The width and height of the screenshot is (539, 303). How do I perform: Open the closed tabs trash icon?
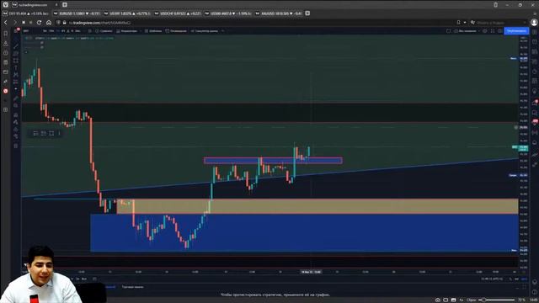496,5
